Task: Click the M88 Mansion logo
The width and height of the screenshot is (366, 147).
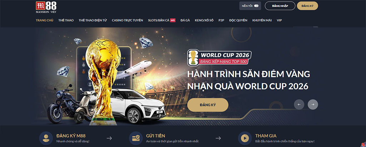Action: [x=46, y=7]
